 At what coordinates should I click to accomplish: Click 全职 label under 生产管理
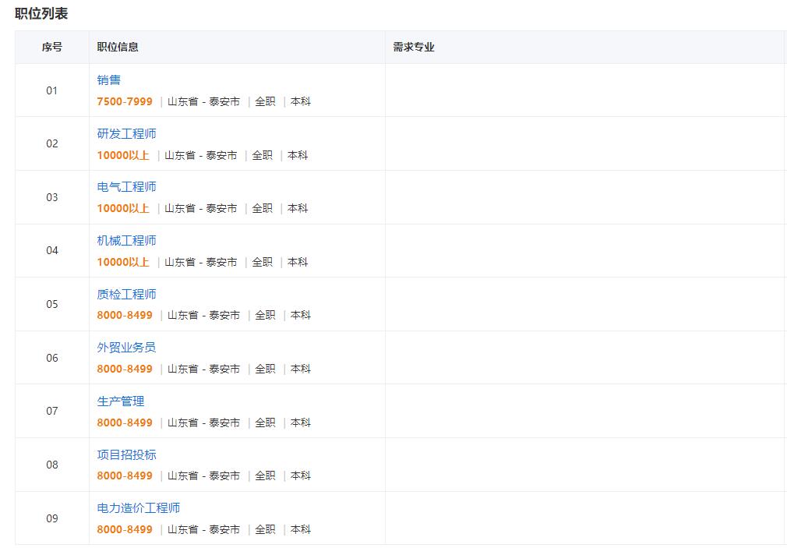coord(265,422)
